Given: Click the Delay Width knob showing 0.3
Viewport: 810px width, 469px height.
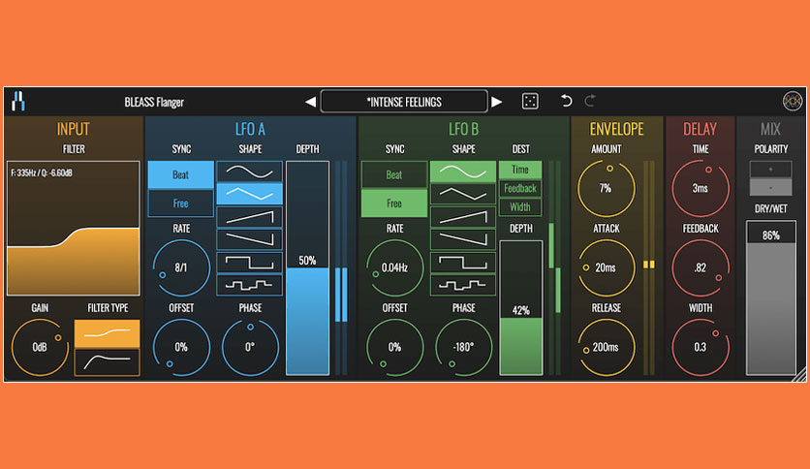Looking at the screenshot, I should [700, 347].
